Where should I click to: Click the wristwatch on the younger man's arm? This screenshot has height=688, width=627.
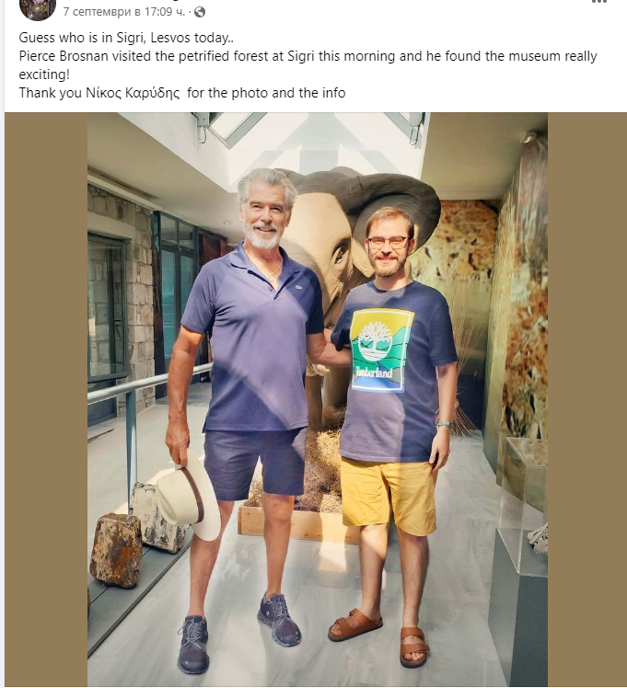[445, 424]
